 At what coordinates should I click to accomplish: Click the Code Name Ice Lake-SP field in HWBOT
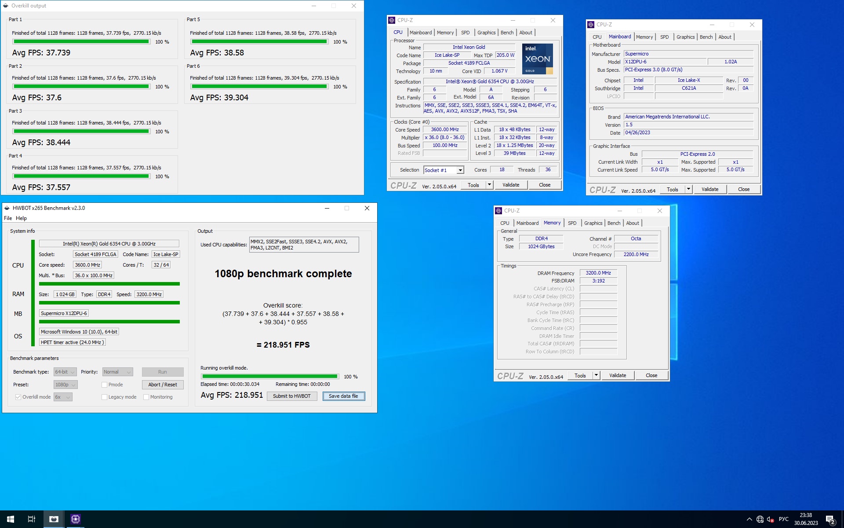click(x=166, y=254)
